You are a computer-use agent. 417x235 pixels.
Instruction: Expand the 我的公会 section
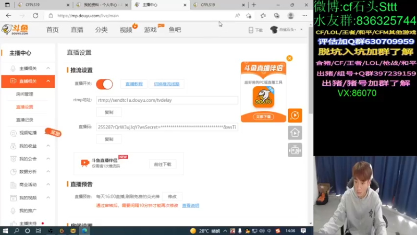click(x=48, y=159)
